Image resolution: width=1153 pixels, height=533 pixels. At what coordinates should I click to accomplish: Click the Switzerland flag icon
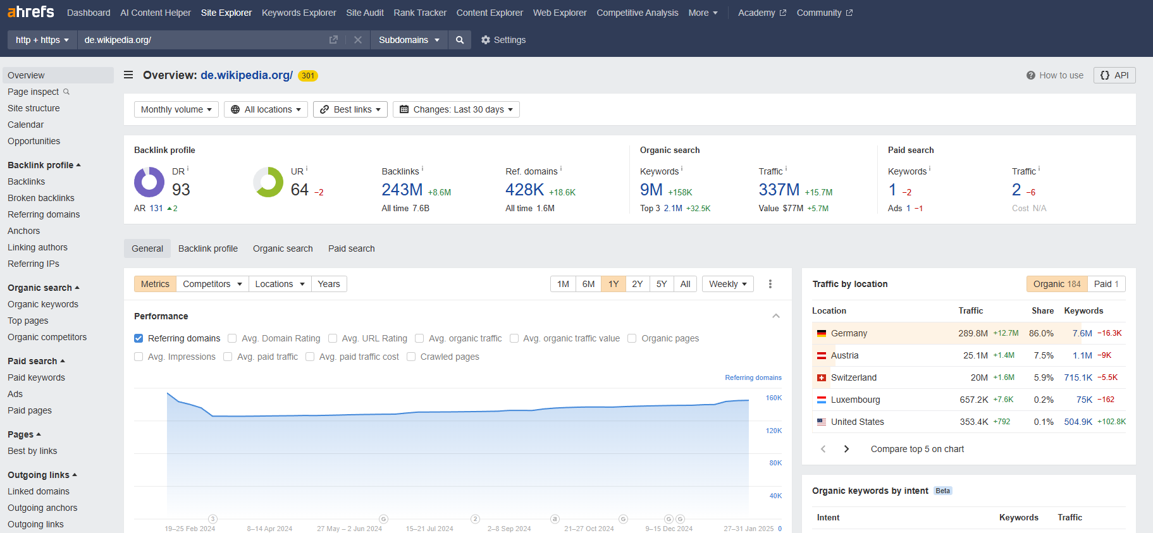pos(822,377)
